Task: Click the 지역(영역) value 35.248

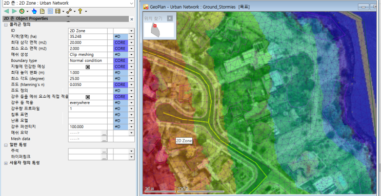Action: (x=88, y=37)
